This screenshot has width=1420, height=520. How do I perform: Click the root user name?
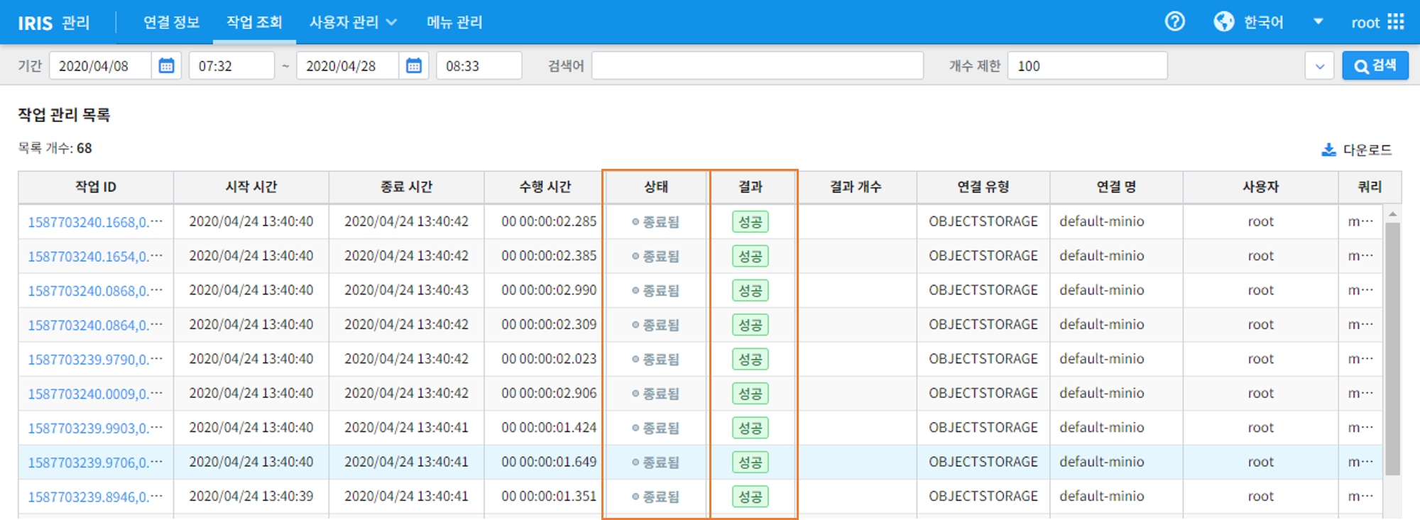pyautogui.click(x=1365, y=23)
